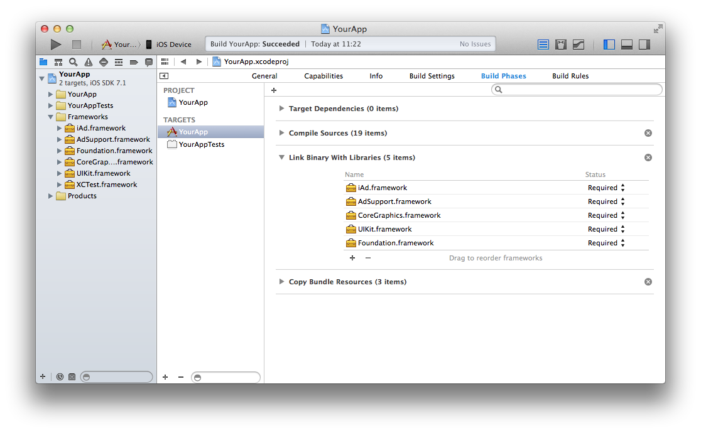Select the Standard editor icon
The width and height of the screenshot is (701, 433).
pyautogui.click(x=543, y=45)
